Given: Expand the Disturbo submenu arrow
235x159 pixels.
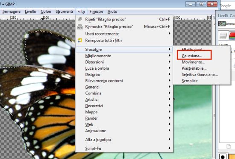Looking at the screenshot, I should (170, 74).
